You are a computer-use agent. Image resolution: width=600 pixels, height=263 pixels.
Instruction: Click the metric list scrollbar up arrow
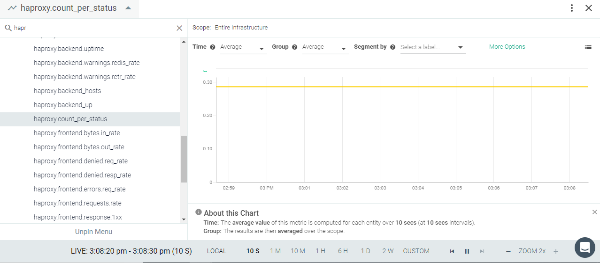(x=184, y=42)
